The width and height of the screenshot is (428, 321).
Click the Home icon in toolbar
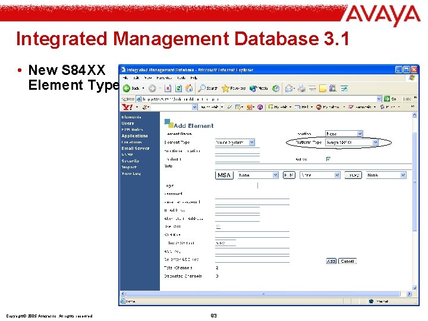pyautogui.click(x=189, y=88)
